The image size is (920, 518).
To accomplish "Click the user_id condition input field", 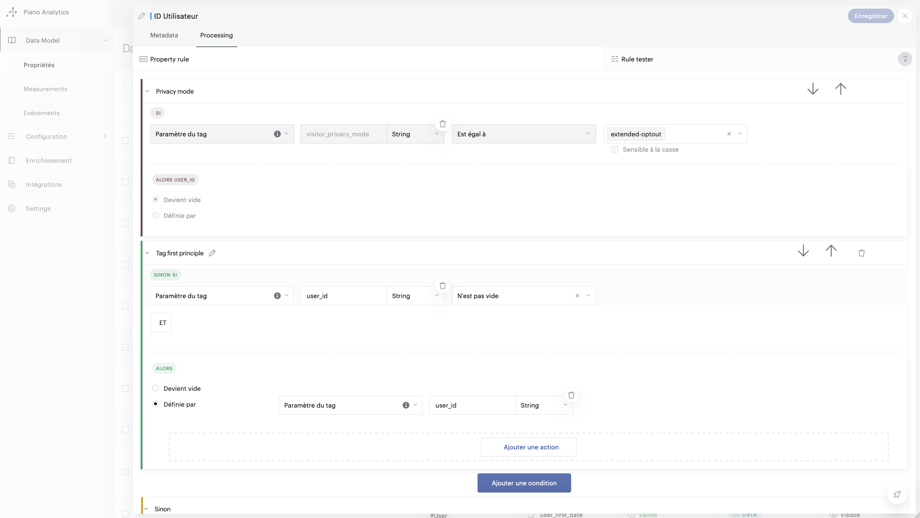I will pyautogui.click(x=343, y=296).
